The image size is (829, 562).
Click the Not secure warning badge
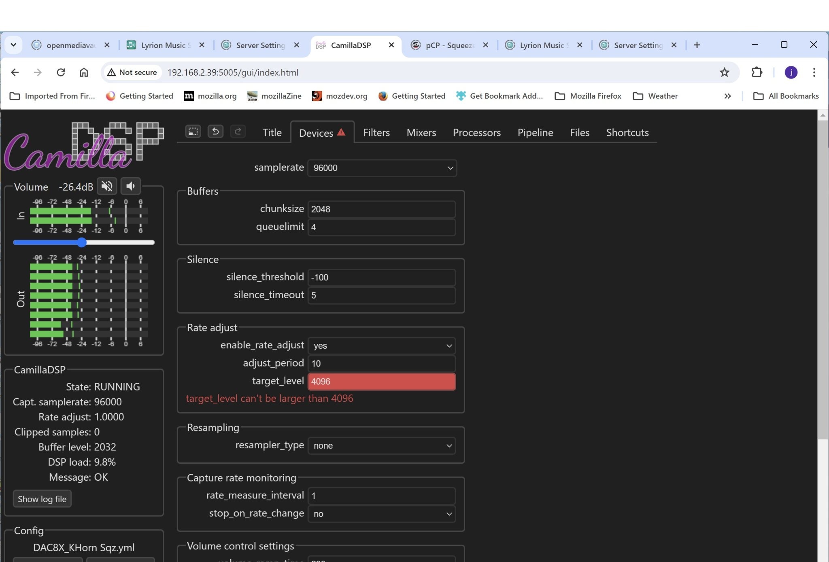point(132,72)
